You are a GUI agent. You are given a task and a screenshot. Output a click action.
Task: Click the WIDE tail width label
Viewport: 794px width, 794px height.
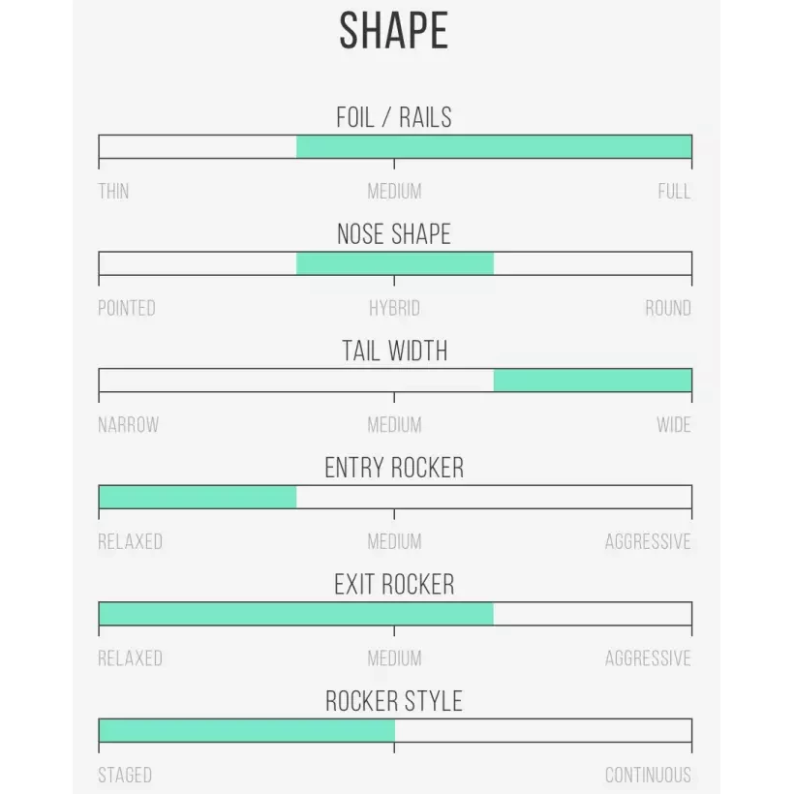[674, 425]
